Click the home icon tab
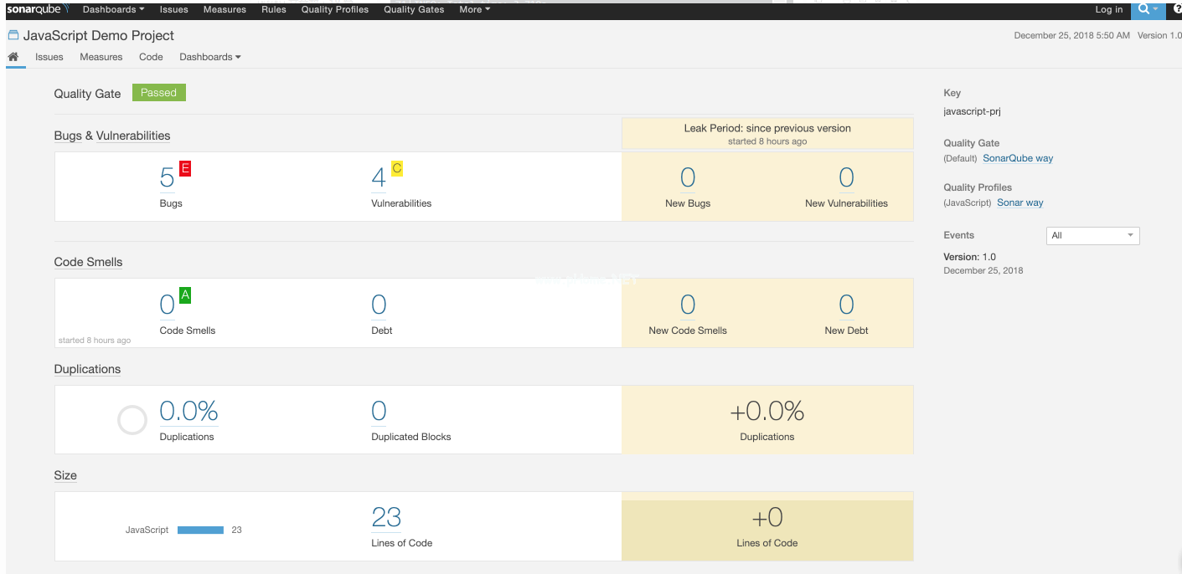 point(13,57)
